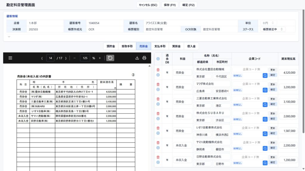305x171 pixels.
Task: Delete the いすゞ自動車株式会社 row
Action: (x=158, y=128)
